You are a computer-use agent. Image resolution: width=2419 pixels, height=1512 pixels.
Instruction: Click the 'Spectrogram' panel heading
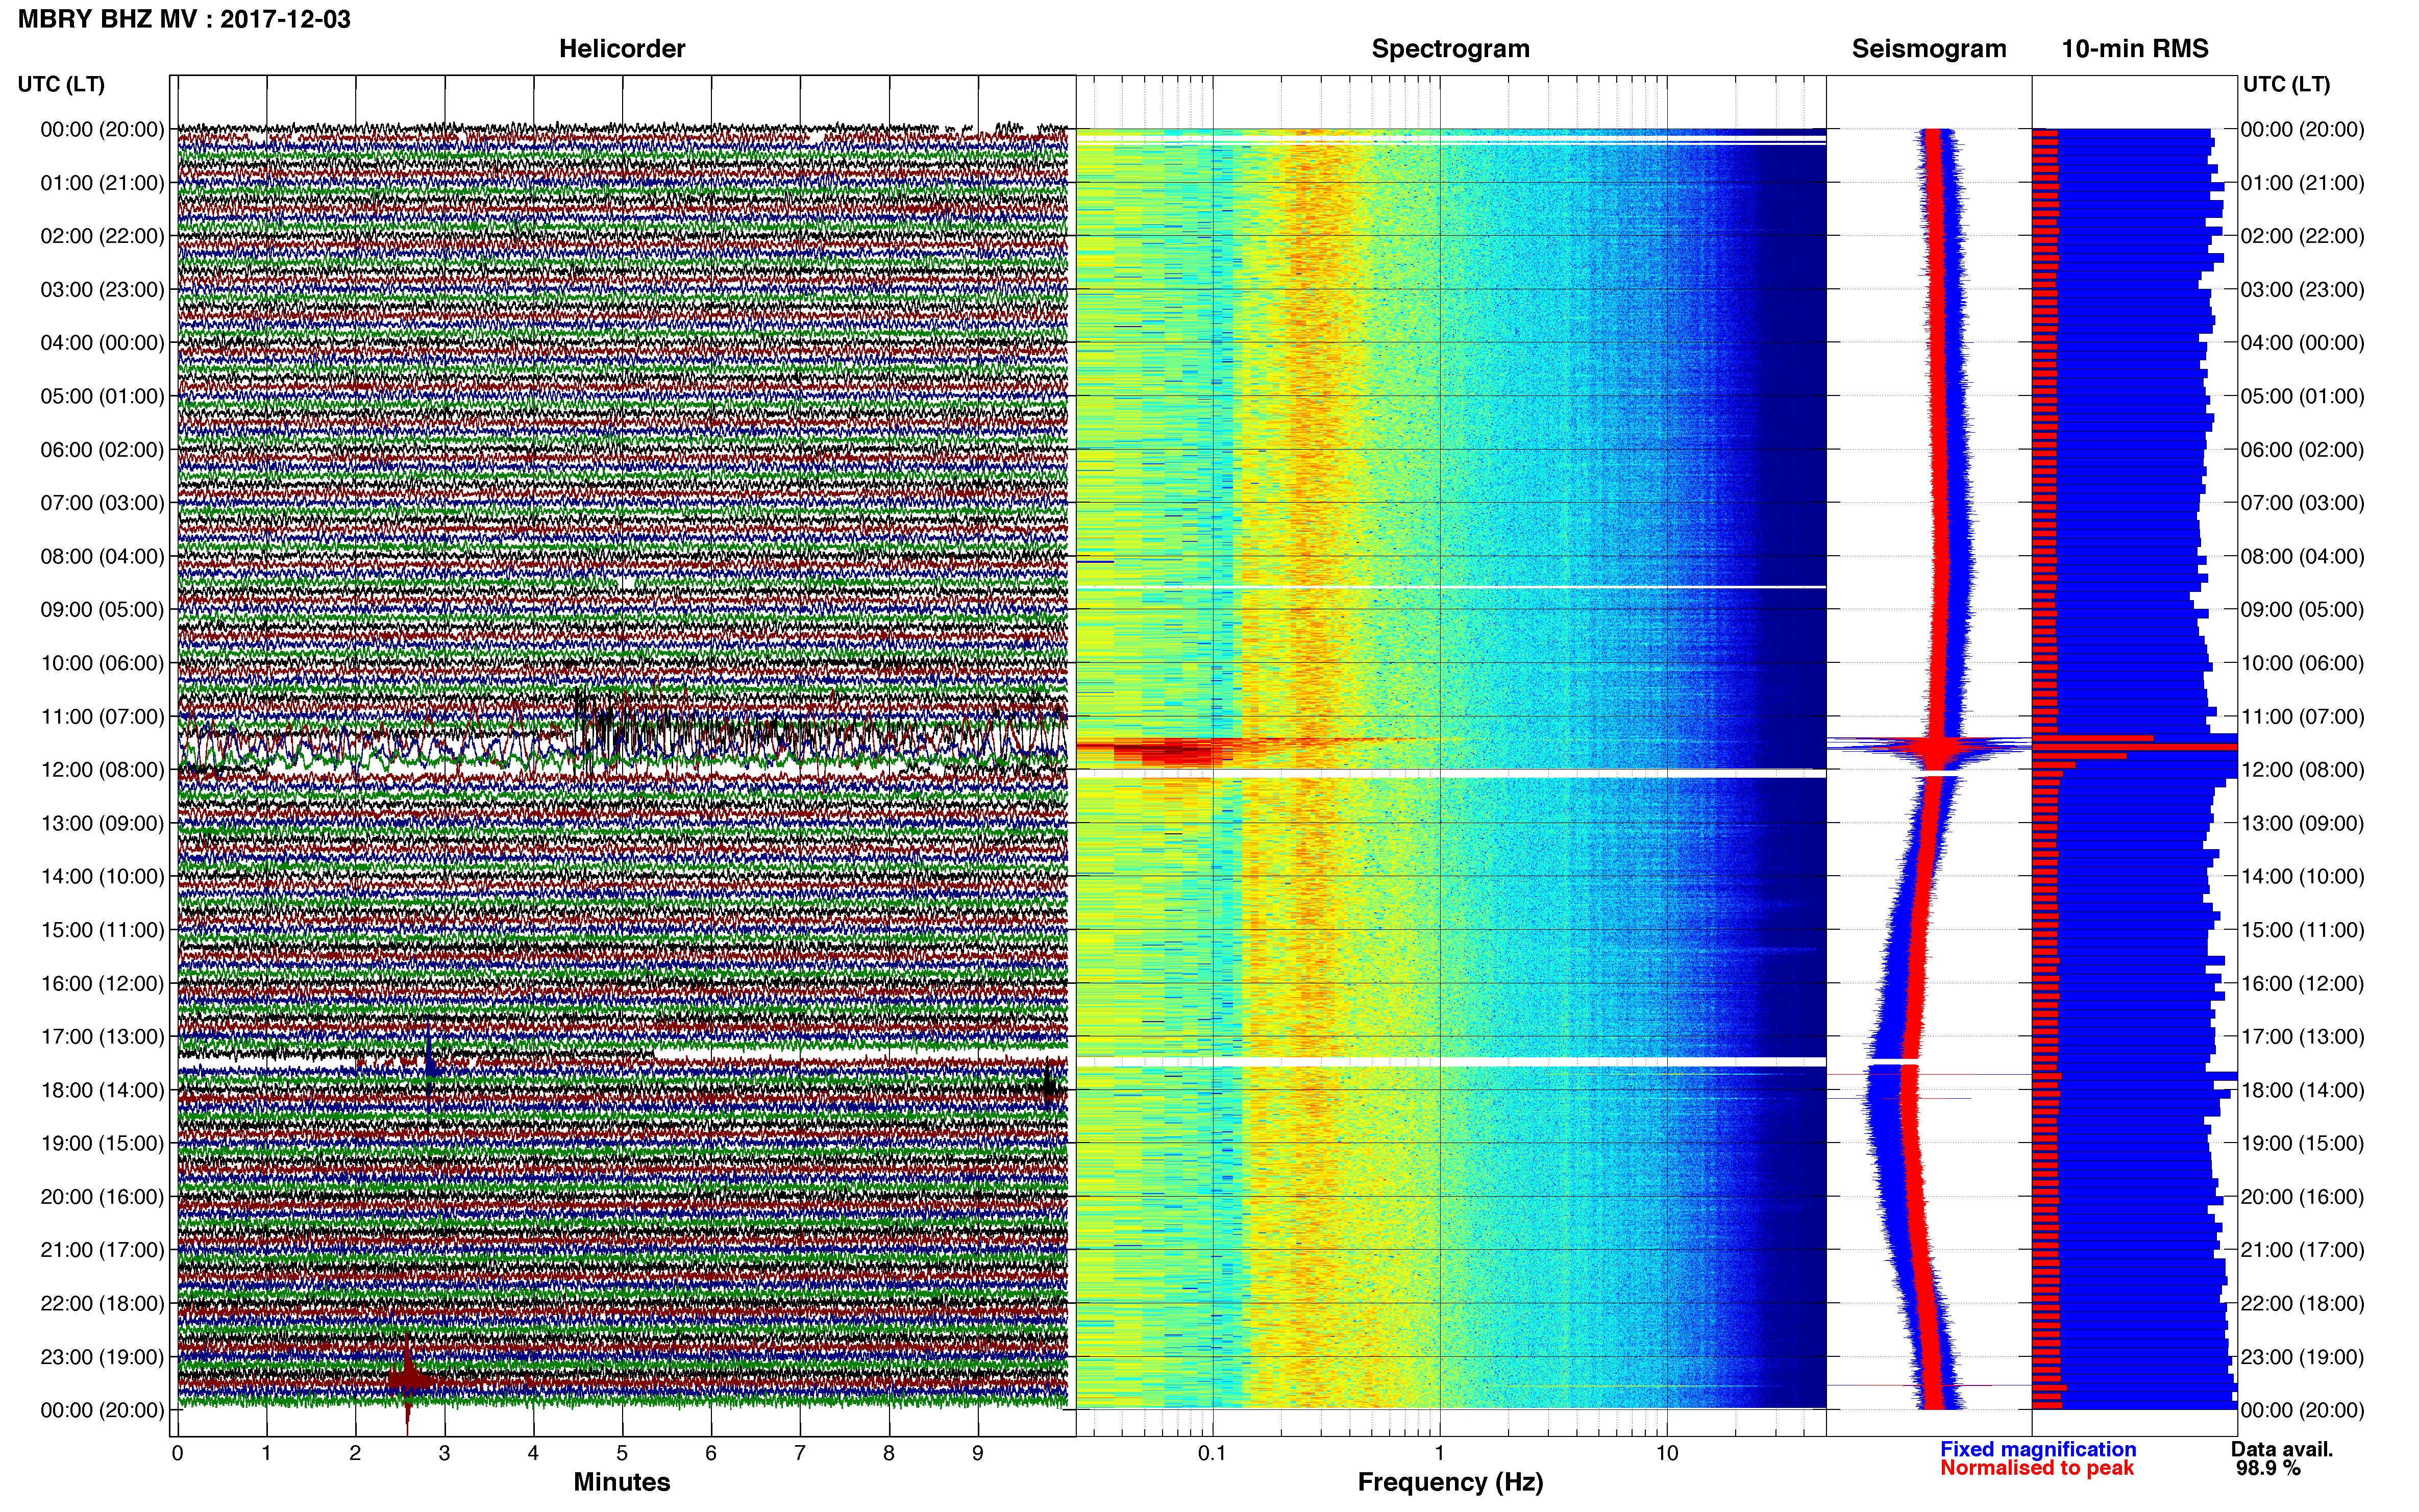(x=1450, y=49)
